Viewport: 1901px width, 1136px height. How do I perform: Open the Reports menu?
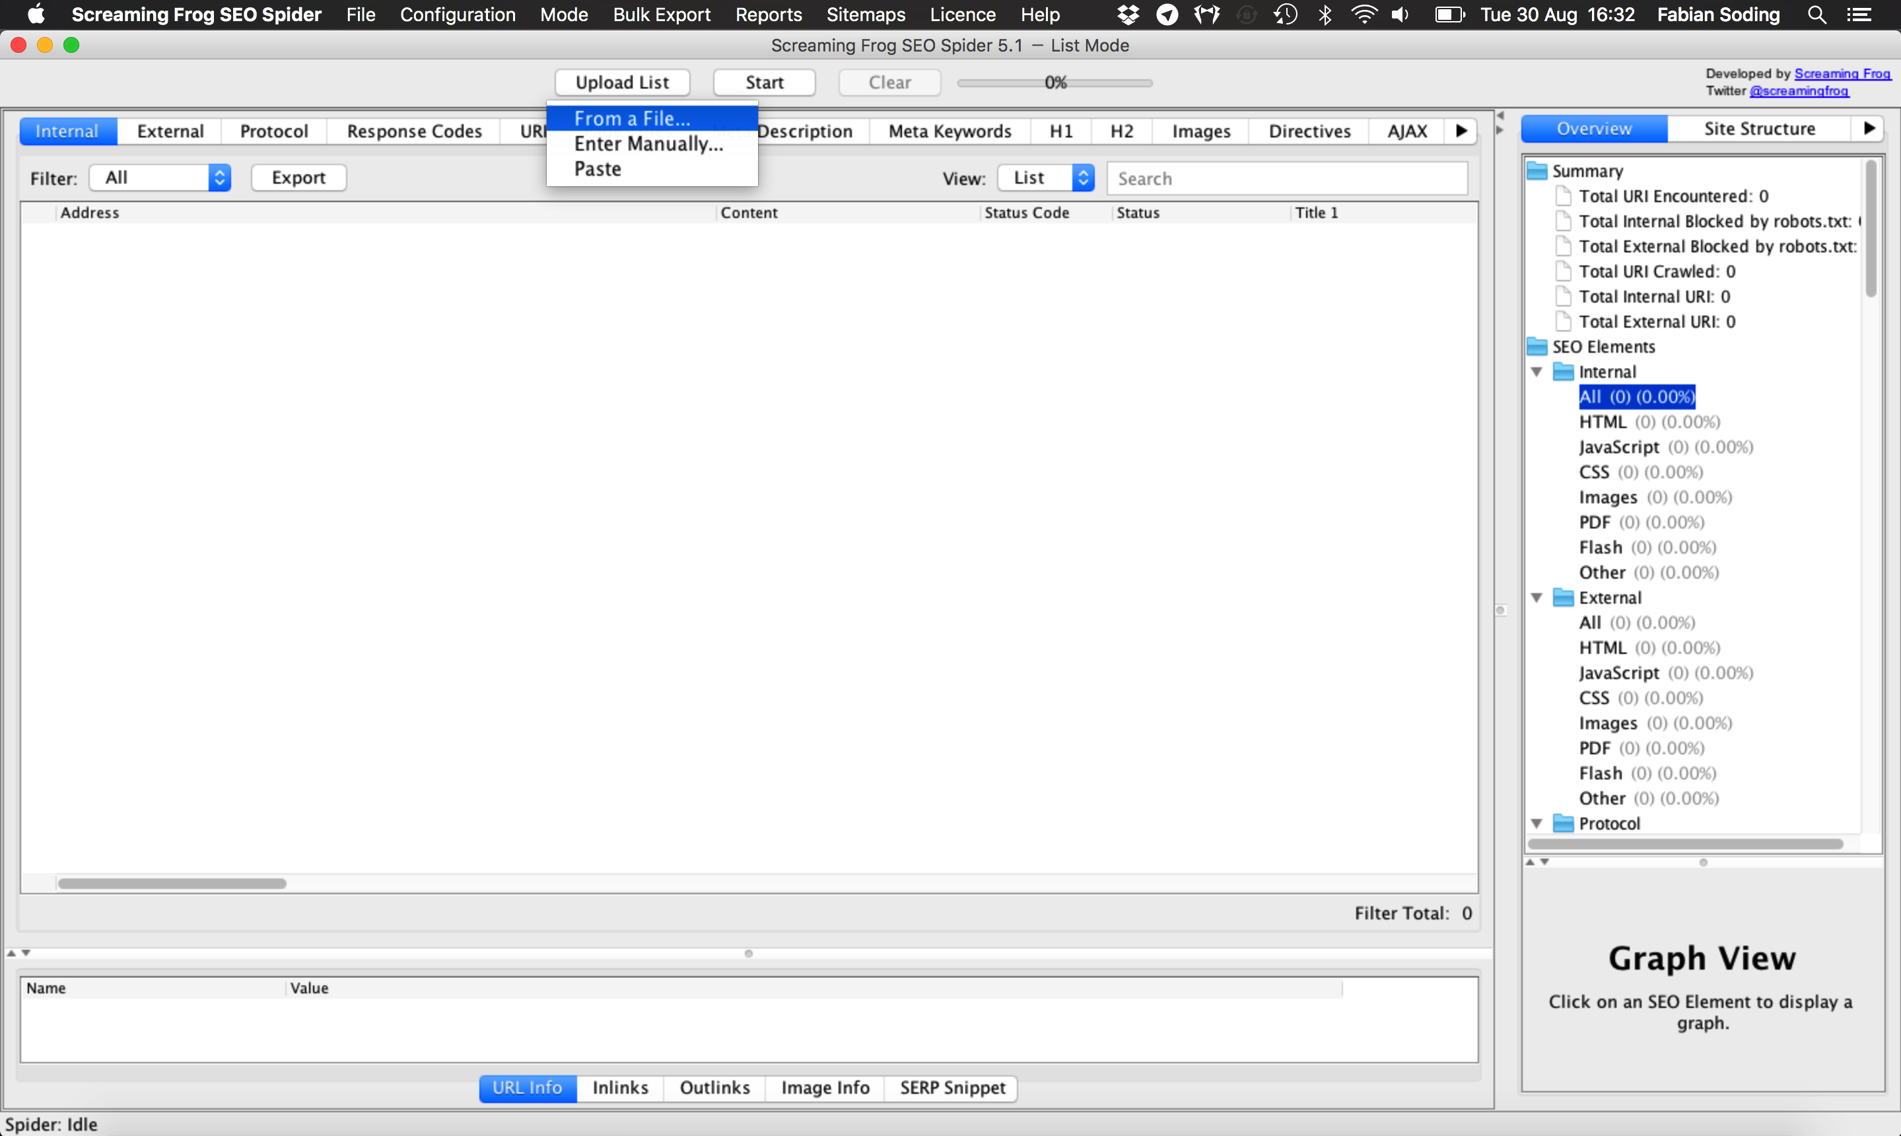click(x=769, y=15)
